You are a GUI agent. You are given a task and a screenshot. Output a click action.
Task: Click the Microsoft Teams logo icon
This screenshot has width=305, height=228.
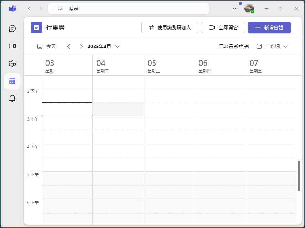click(12, 9)
